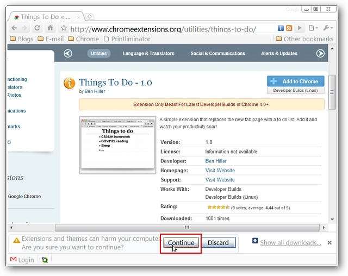Visit Website link in Homepage row
Screen dimensions: 348x276
coord(220,171)
